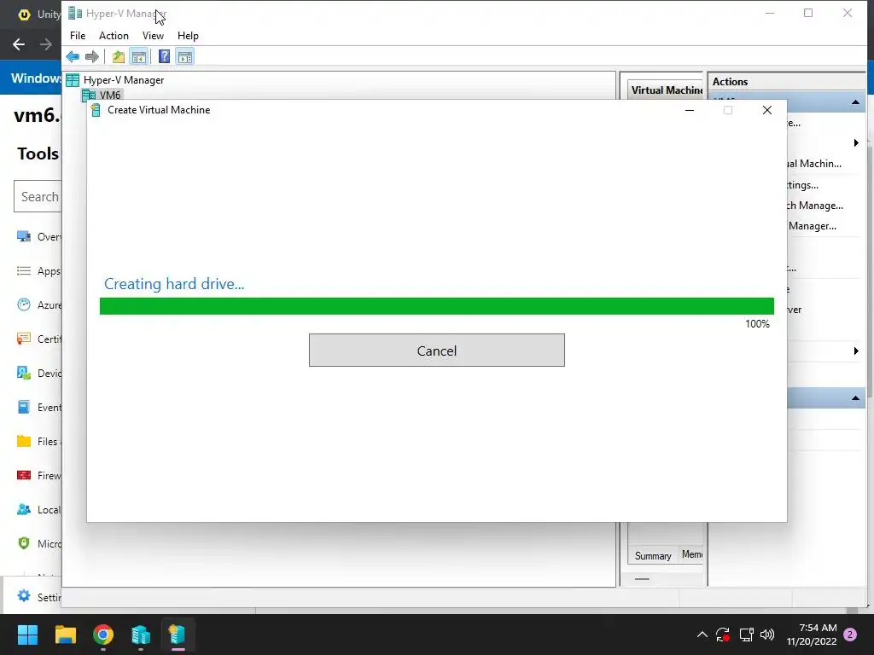
Task: Click the Up one level folder toolbar icon
Action: pyautogui.click(x=118, y=56)
